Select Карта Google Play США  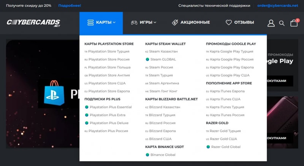point(228,75)
